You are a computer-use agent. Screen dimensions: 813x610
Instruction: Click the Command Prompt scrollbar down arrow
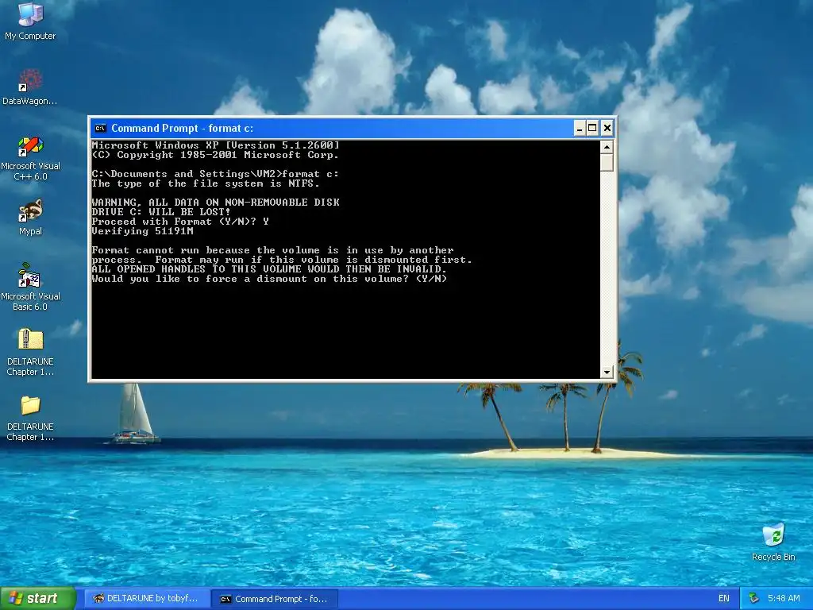click(x=607, y=372)
